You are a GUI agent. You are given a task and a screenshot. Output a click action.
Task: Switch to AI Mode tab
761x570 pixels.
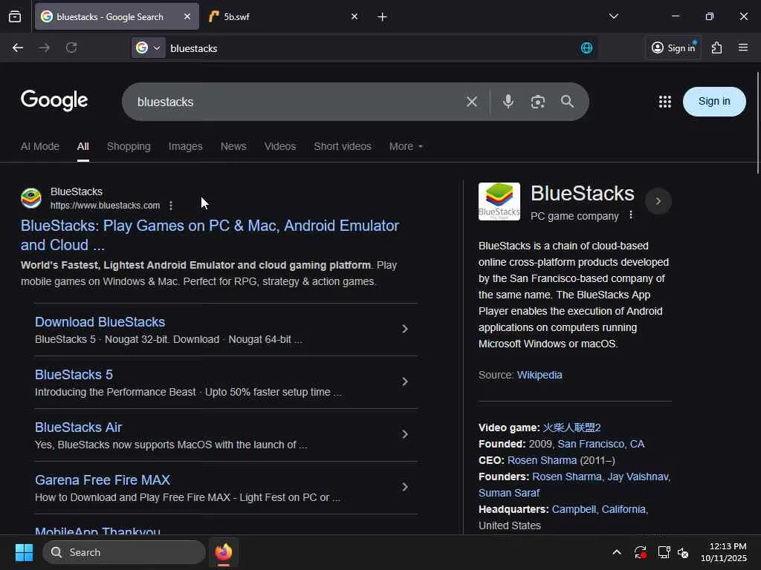click(x=40, y=146)
